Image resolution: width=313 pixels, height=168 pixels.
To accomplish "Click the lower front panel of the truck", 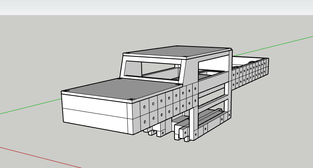I will tap(96, 121).
